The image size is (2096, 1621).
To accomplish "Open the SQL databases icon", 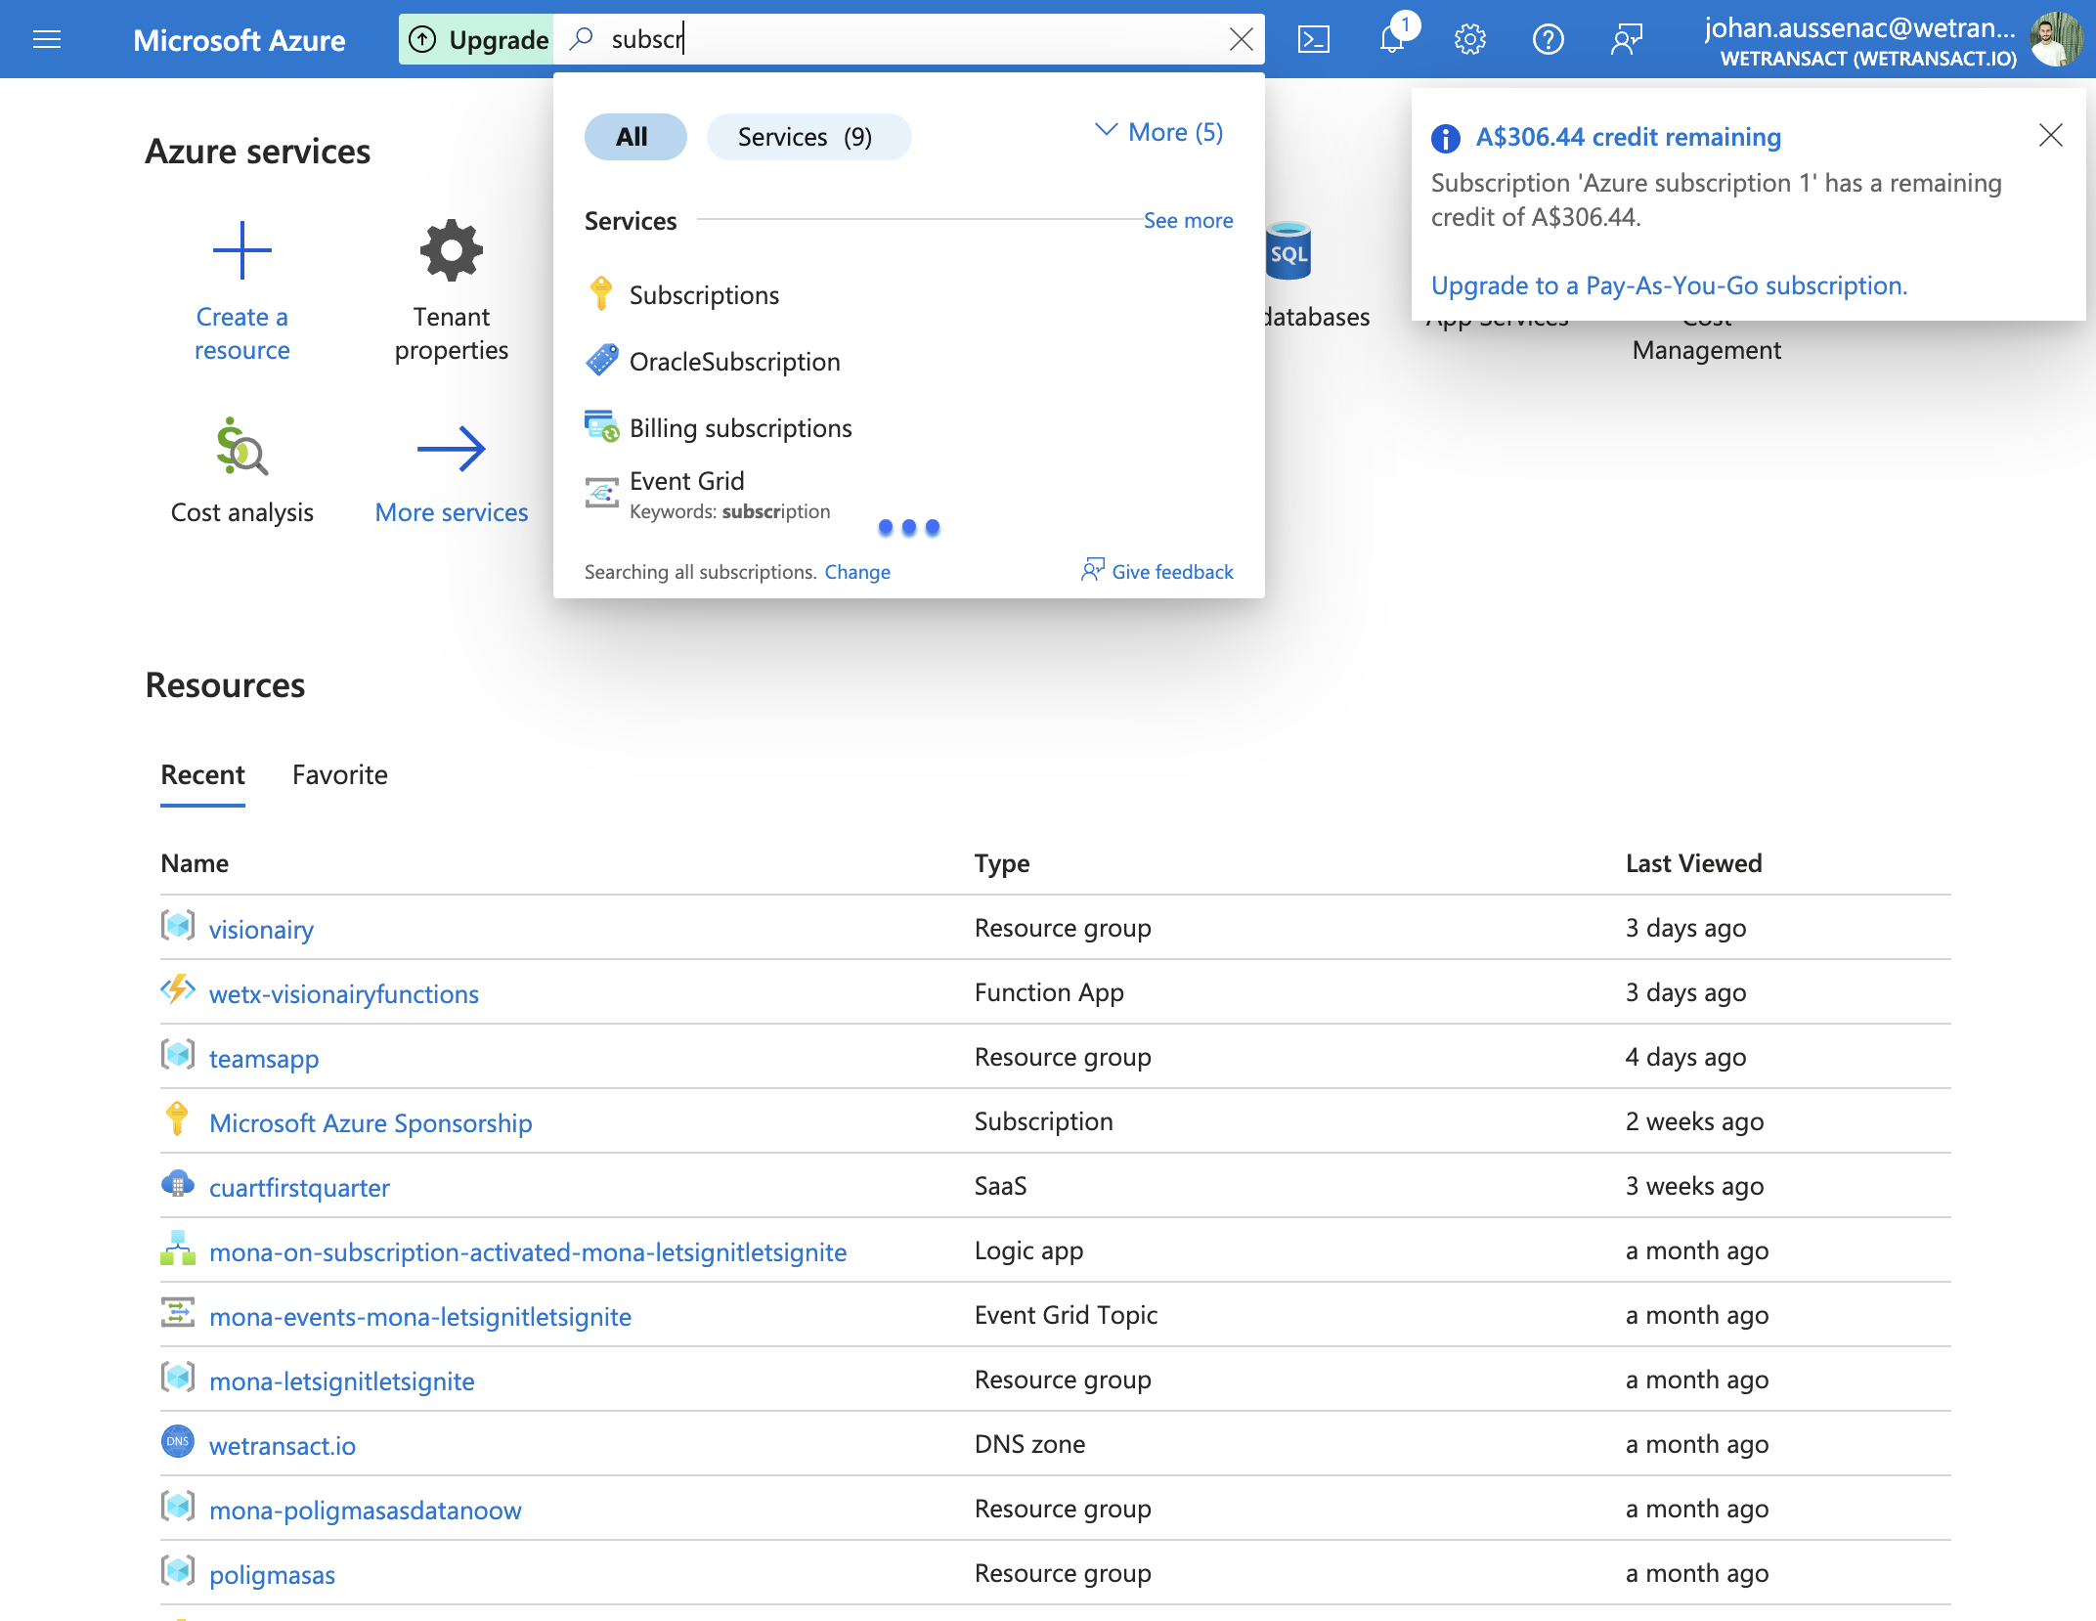I will click(1288, 250).
